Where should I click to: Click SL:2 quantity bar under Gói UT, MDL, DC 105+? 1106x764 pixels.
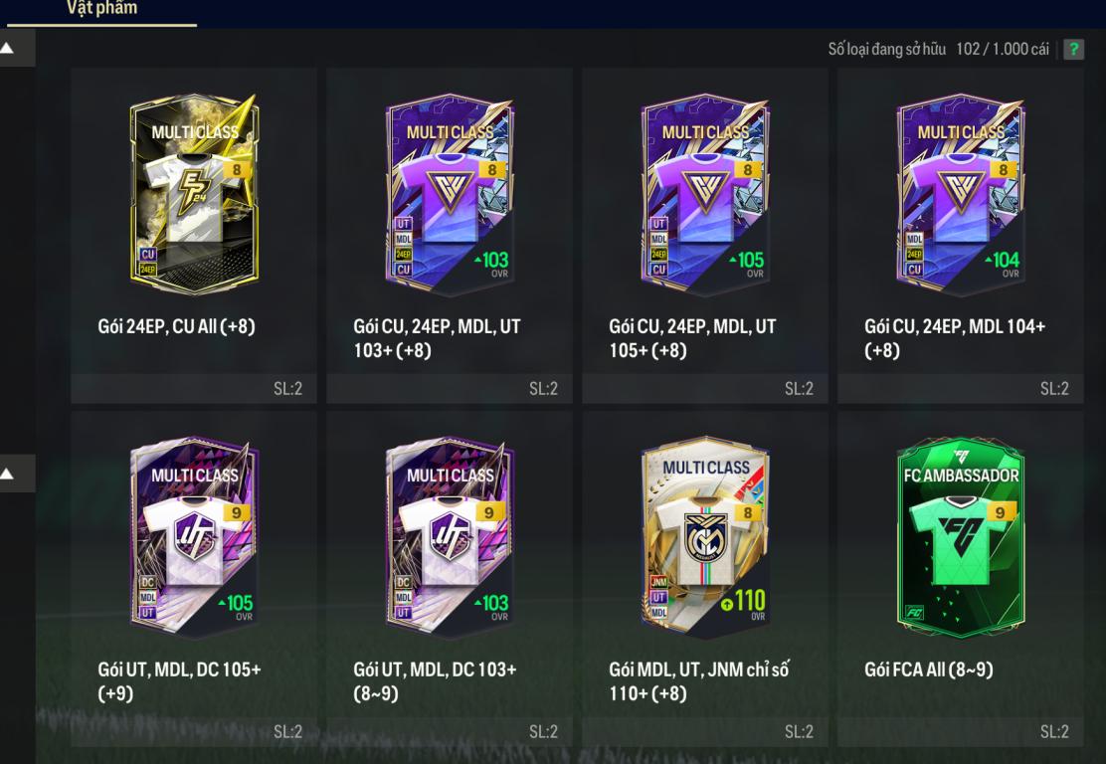click(x=194, y=731)
